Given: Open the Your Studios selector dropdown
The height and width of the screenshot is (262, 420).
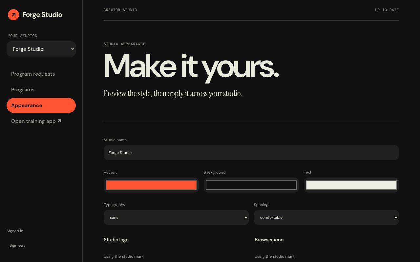Looking at the screenshot, I should pyautogui.click(x=41, y=49).
